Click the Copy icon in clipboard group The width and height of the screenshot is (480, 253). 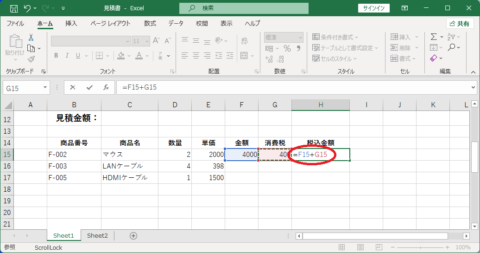tap(31, 48)
